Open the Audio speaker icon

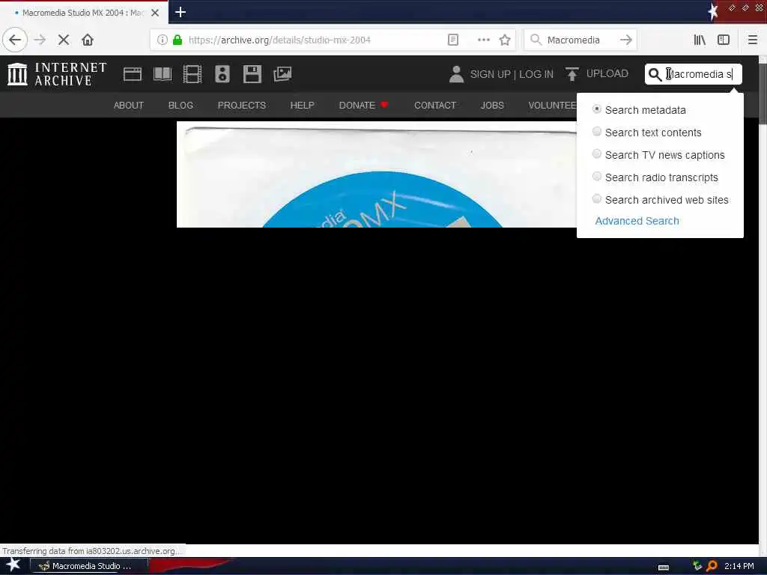click(x=222, y=74)
